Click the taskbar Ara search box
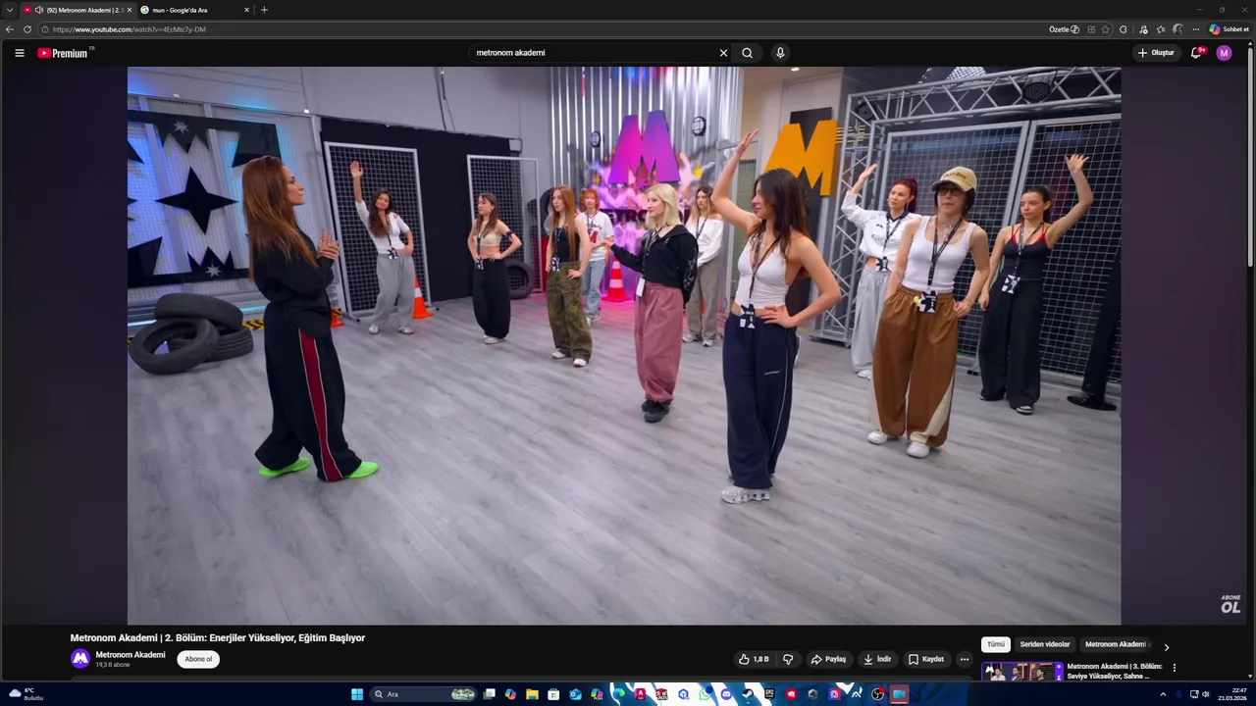Image resolution: width=1256 pixels, height=706 pixels. tap(424, 694)
